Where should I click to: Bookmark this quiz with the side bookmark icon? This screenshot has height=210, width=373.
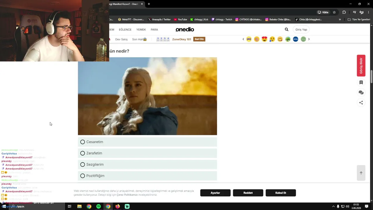click(x=361, y=83)
